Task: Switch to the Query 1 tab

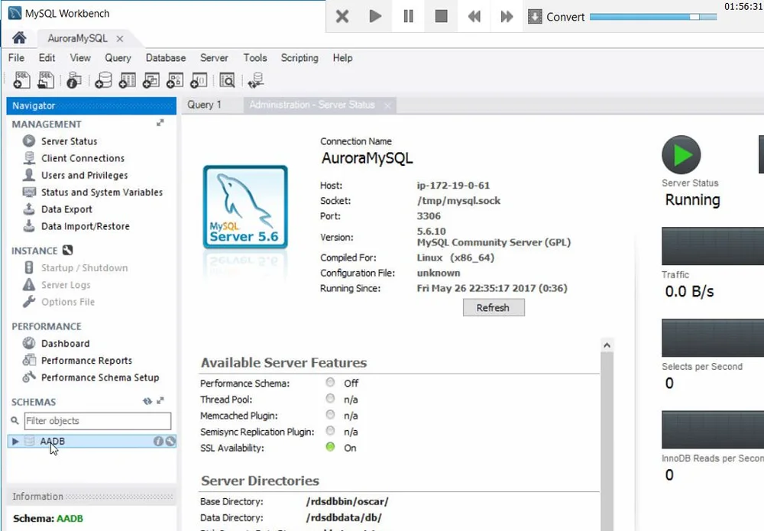Action: pyautogui.click(x=204, y=105)
